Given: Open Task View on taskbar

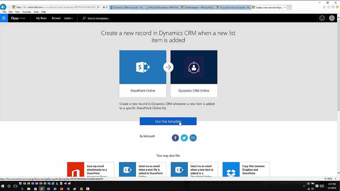Looking at the screenshot, I should (15, 186).
